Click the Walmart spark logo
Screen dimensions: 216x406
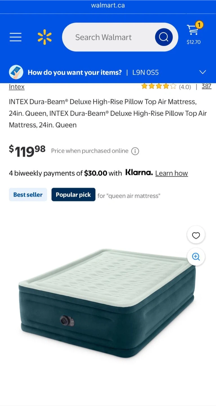click(x=44, y=37)
